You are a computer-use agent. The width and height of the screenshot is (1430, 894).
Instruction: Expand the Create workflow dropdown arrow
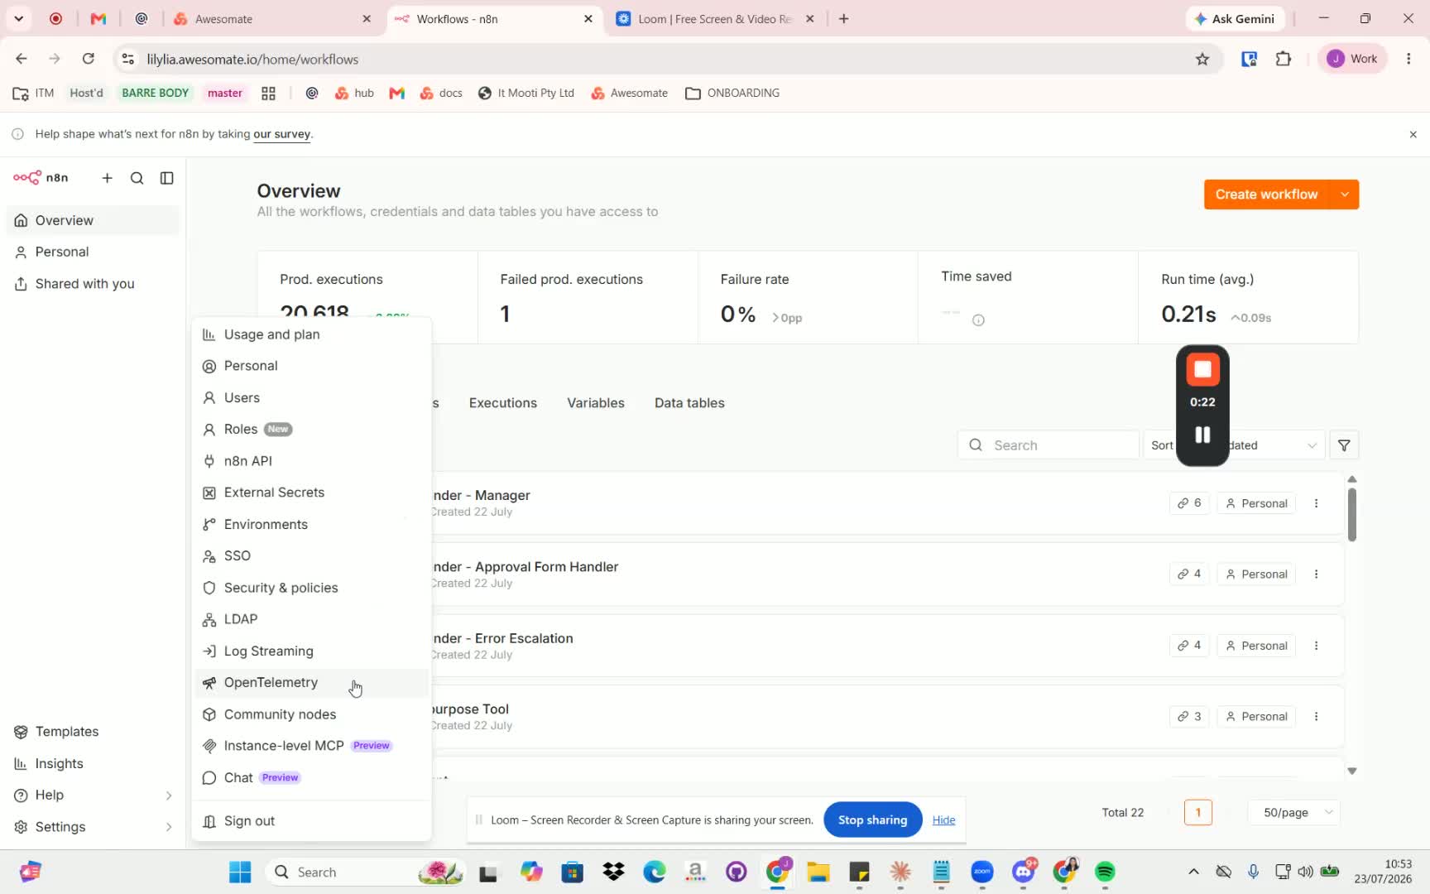tap(1345, 195)
